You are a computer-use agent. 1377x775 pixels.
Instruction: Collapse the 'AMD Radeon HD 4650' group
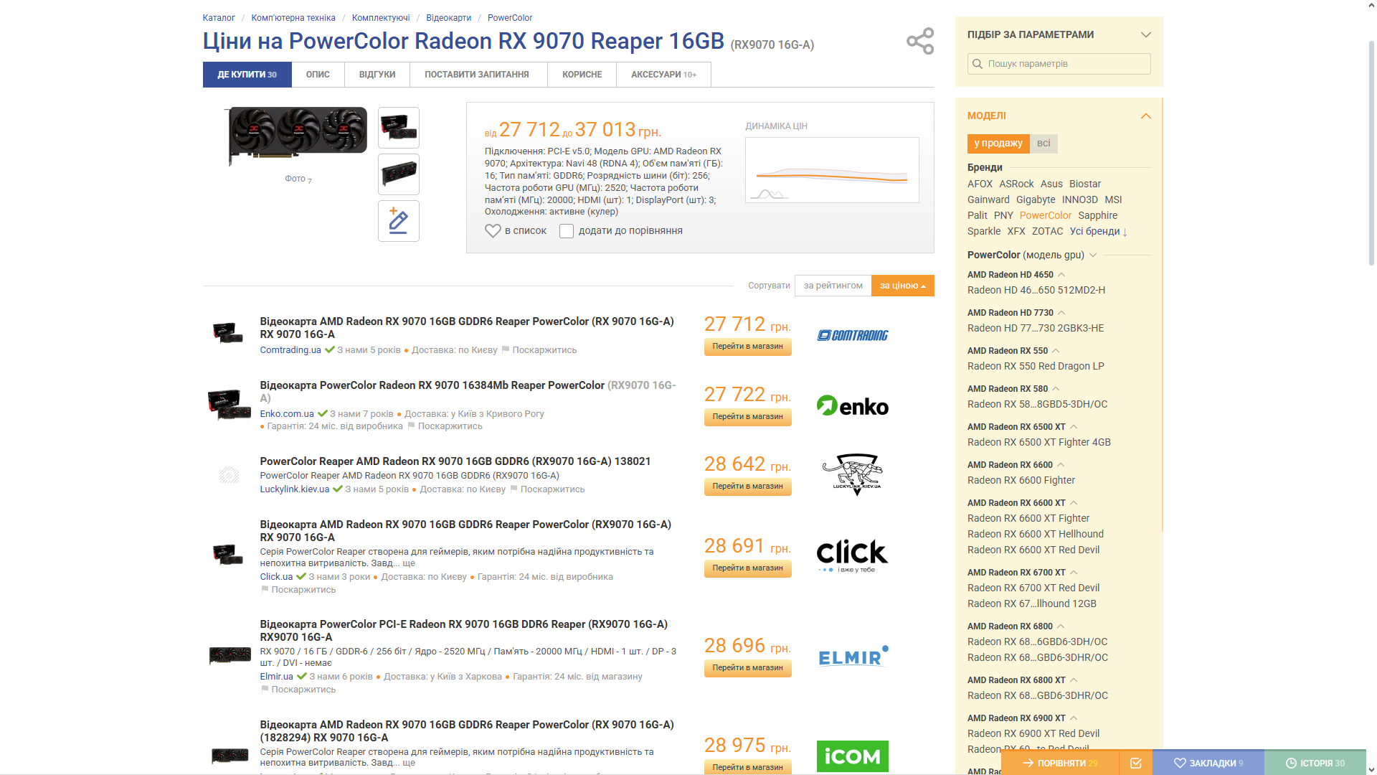pos(1061,275)
